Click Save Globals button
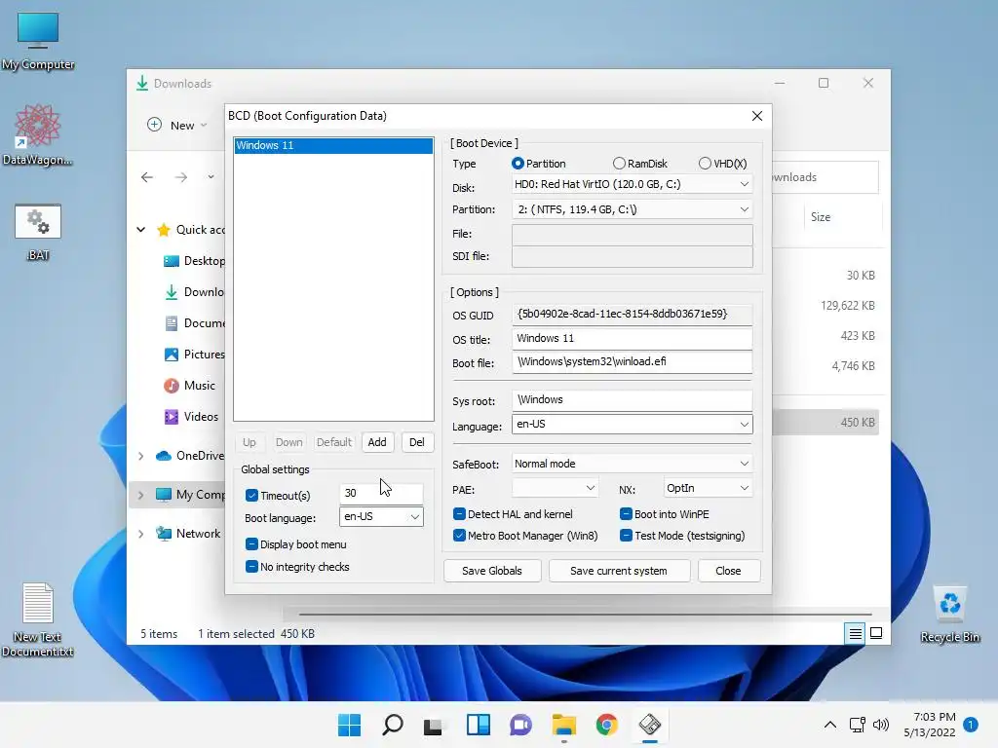998x748 pixels. (x=492, y=571)
